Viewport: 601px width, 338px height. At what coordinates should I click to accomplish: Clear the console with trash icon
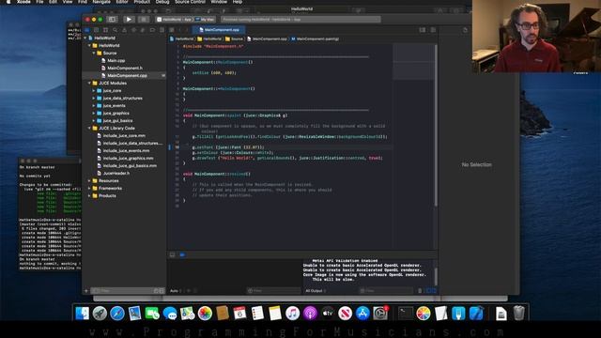[x=420, y=291]
